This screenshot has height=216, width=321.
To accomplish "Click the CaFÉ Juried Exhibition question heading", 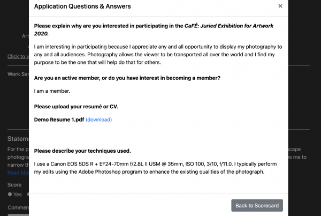I will [154, 29].
